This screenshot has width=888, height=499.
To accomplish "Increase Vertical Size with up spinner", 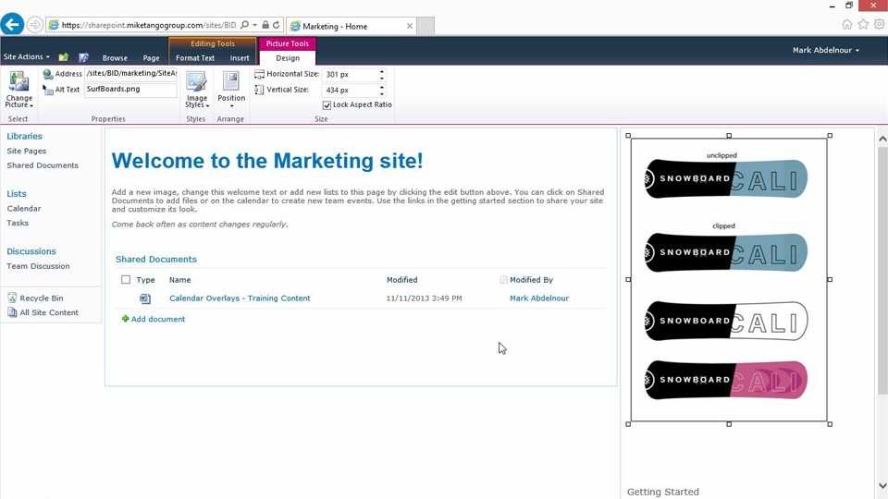I will [x=382, y=87].
